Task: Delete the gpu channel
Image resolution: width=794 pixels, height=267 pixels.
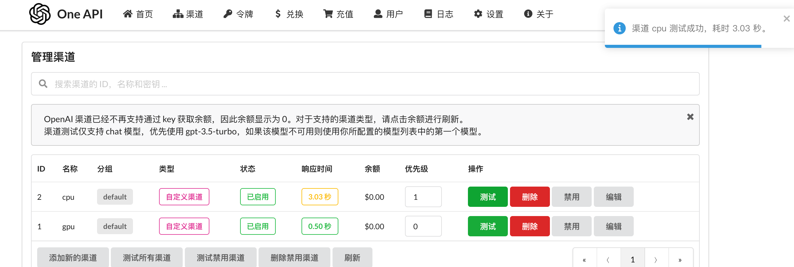Action: (x=529, y=226)
